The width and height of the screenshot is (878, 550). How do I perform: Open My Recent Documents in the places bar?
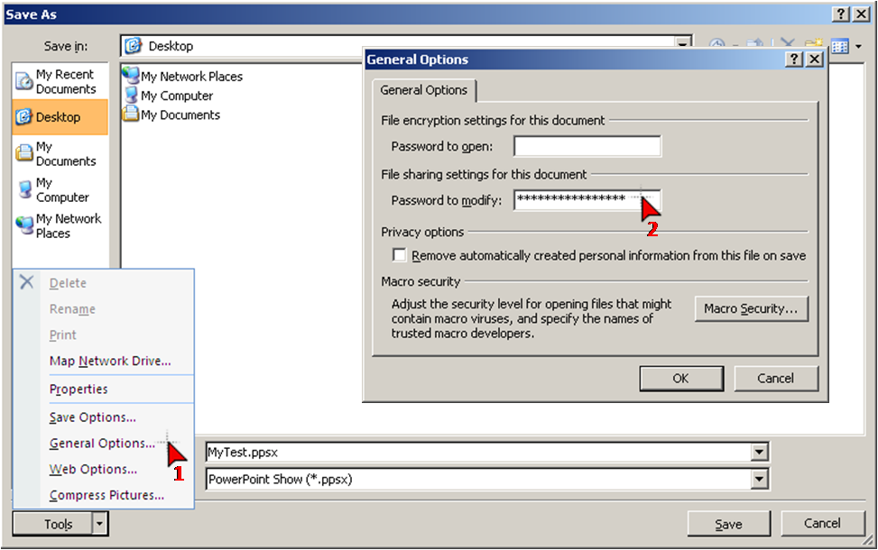tap(60, 82)
